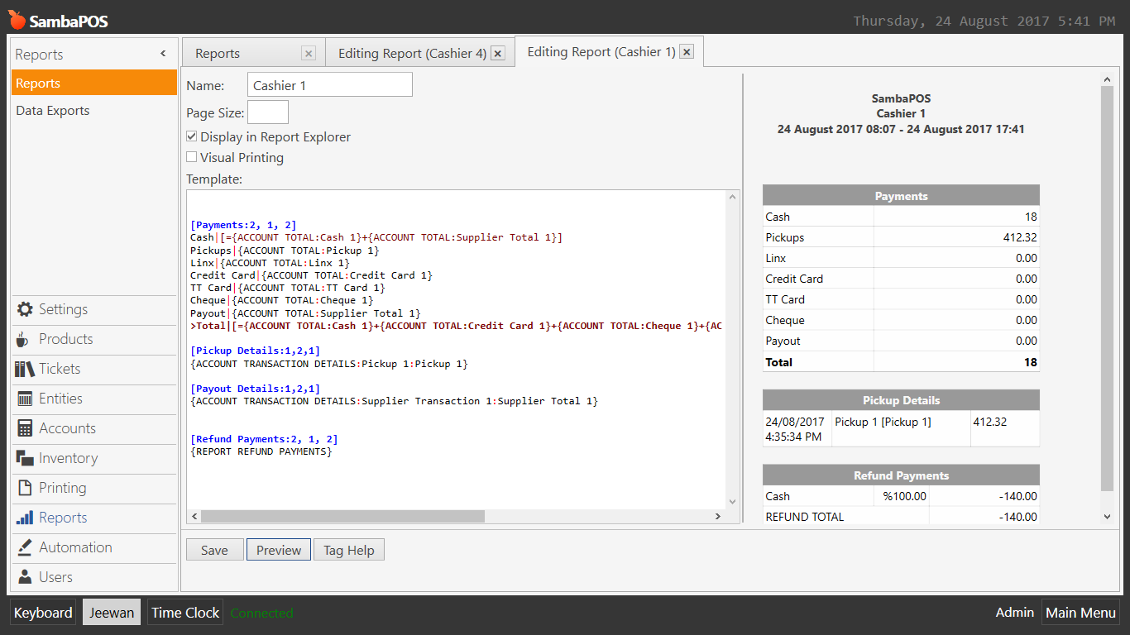Click the Payments header in preview

(x=901, y=196)
